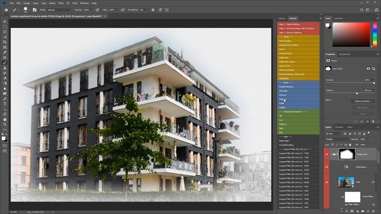381x214 pixels.
Task: Open symmetry paint options
Action: [167, 10]
